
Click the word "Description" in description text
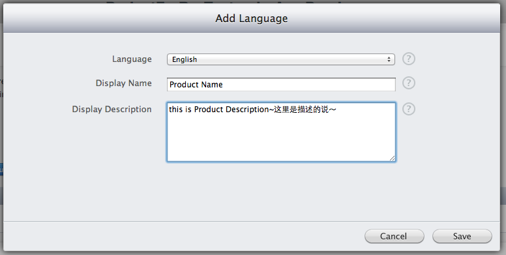pos(247,110)
